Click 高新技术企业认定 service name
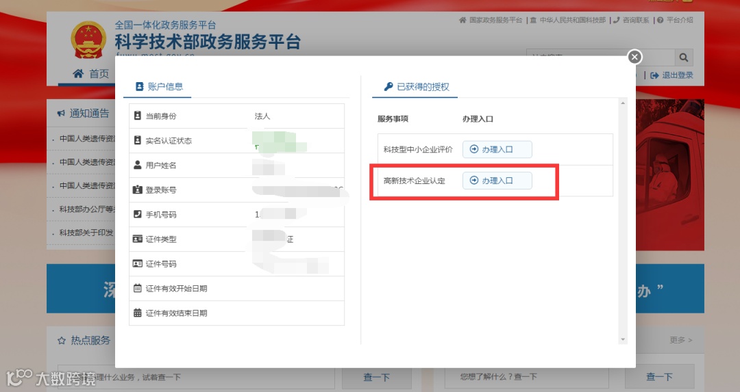 [x=415, y=181]
